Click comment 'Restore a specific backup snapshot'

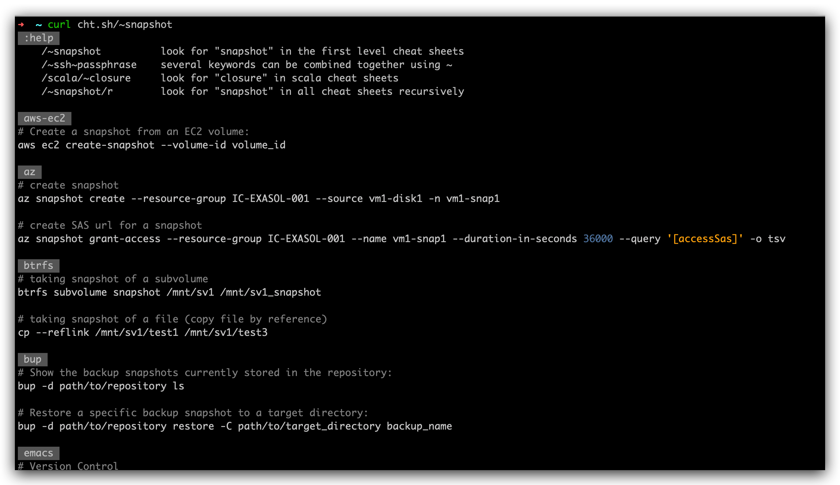(x=193, y=413)
